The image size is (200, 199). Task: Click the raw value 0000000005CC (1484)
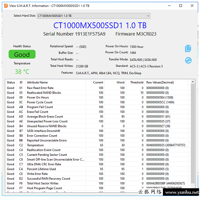tap(160, 102)
